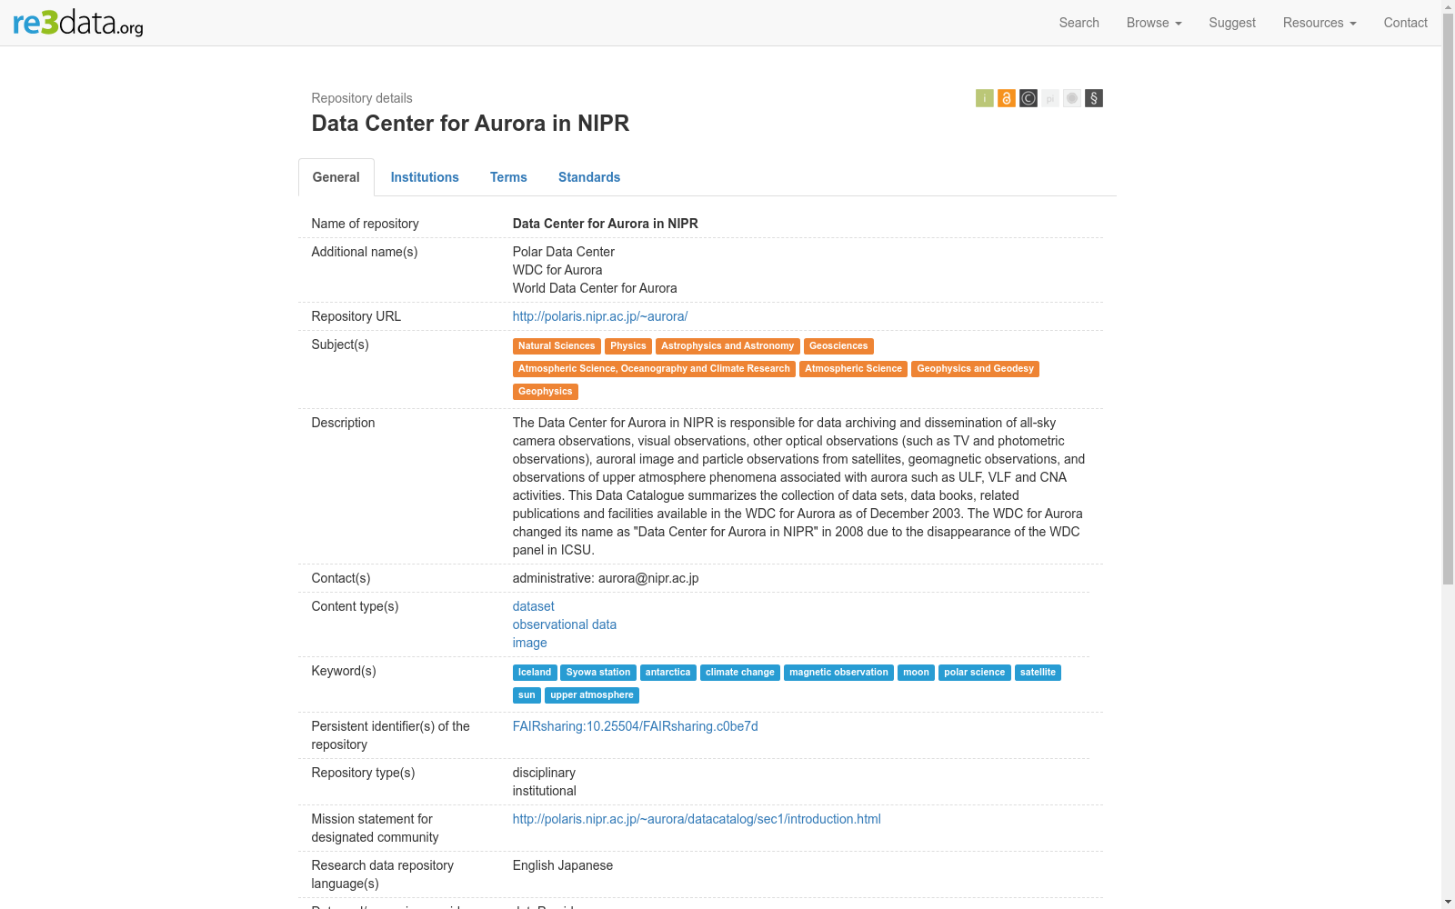This screenshot has width=1455, height=909.
Task: Click the greyed-out certificate seal badge
Action: click(x=1072, y=98)
